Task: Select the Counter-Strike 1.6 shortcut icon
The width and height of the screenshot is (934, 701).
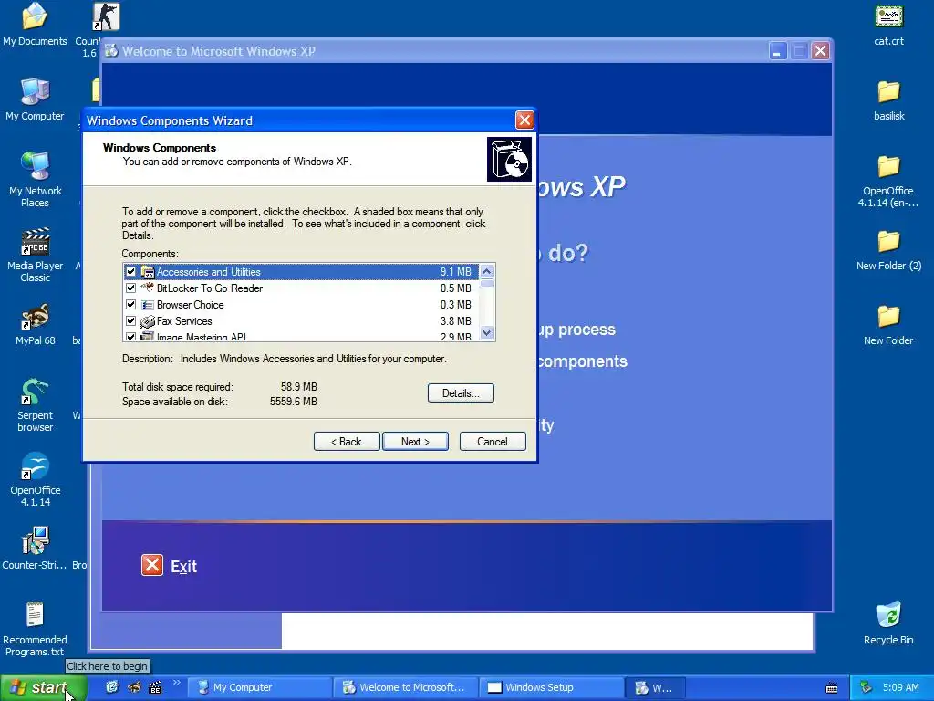Action: pyautogui.click(x=105, y=16)
